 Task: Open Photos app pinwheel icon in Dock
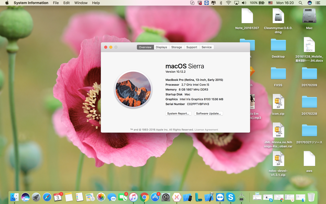pyautogui.click(x=101, y=197)
